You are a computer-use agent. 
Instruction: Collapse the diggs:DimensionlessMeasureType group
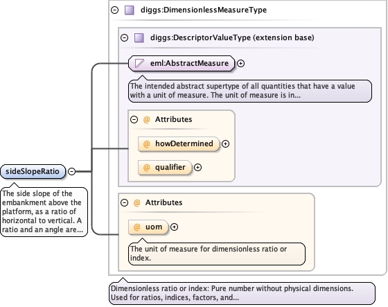(x=114, y=10)
